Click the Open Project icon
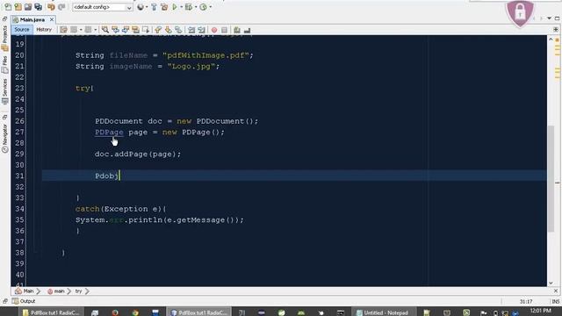 [x=28, y=7]
